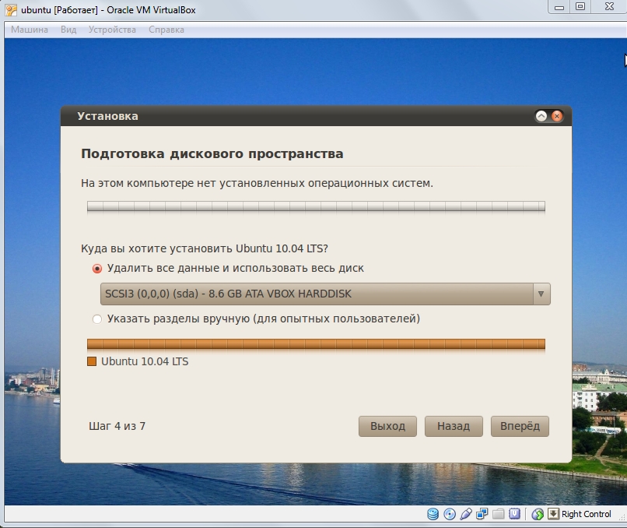627x528 pixels.
Task: Click the shared folders status icon
Action: click(x=498, y=514)
